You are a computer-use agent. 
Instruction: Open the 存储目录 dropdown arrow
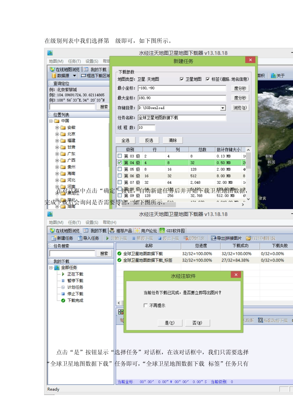(223, 108)
